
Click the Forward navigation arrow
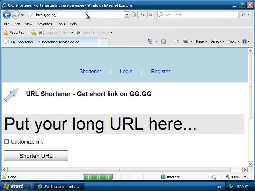(x=16, y=15)
